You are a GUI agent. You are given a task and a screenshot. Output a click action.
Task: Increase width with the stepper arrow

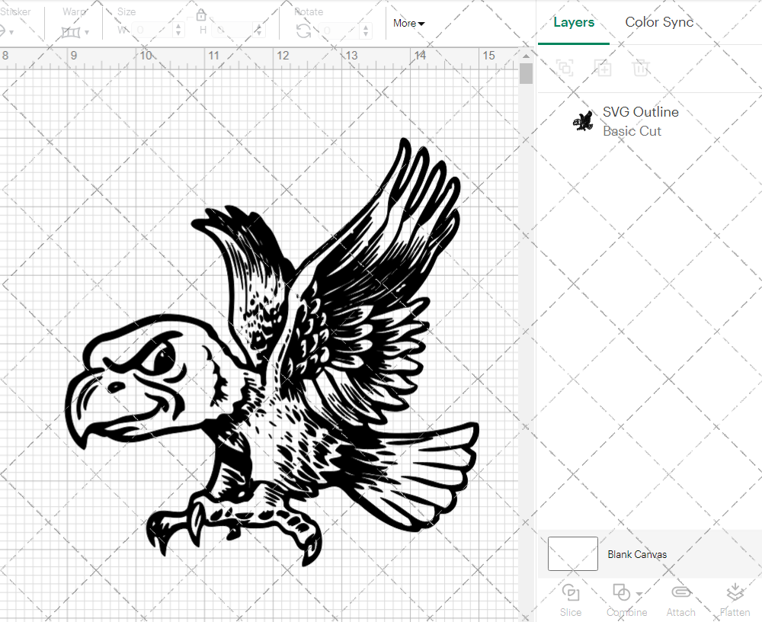(x=178, y=27)
